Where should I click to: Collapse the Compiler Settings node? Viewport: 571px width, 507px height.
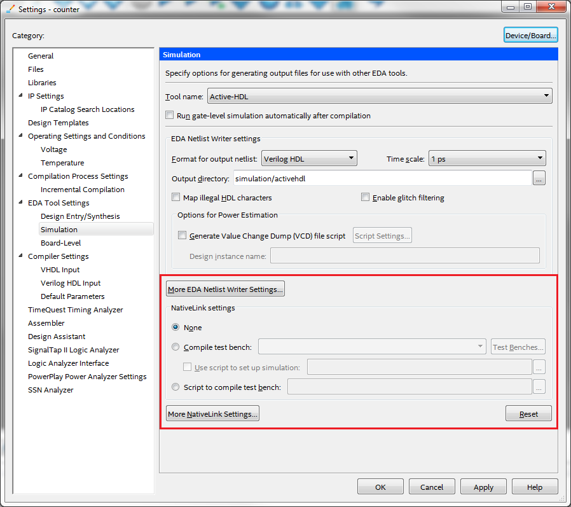coord(20,256)
